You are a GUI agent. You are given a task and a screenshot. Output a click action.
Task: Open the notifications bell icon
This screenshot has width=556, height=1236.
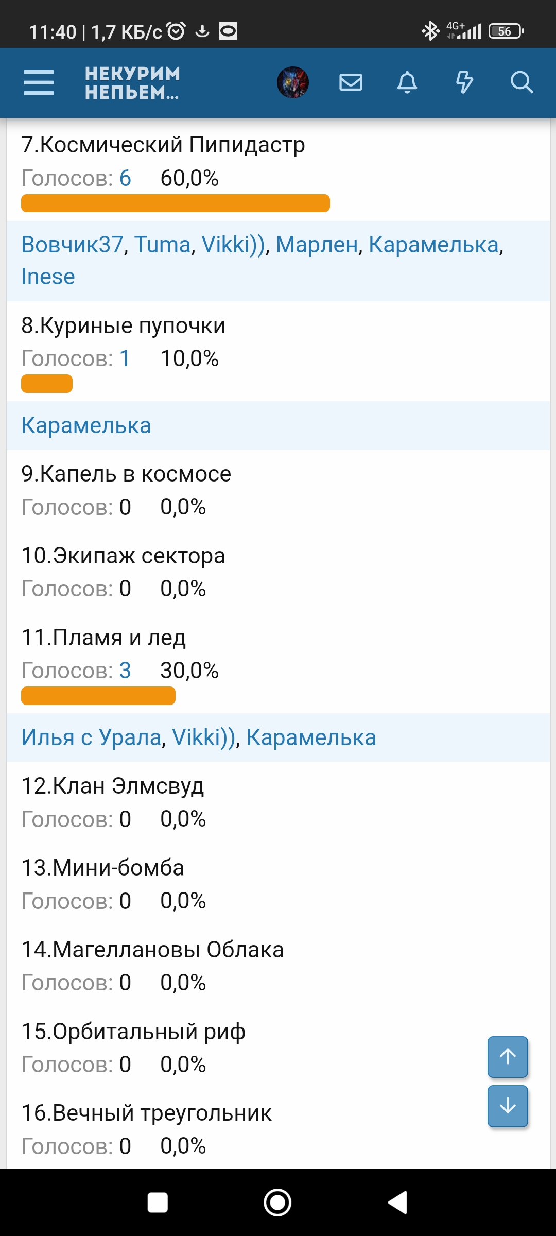click(x=407, y=82)
